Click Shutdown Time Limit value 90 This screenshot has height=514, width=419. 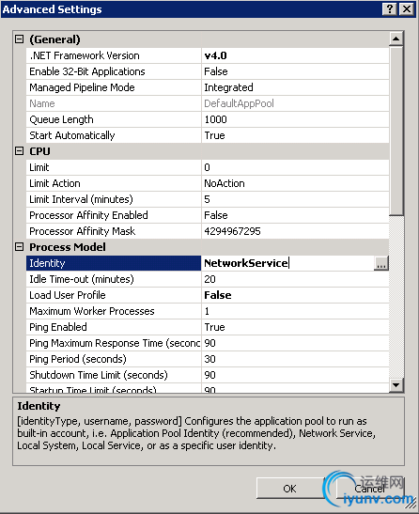(x=209, y=375)
